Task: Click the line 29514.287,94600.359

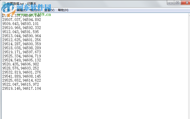Action: (x=22, y=44)
